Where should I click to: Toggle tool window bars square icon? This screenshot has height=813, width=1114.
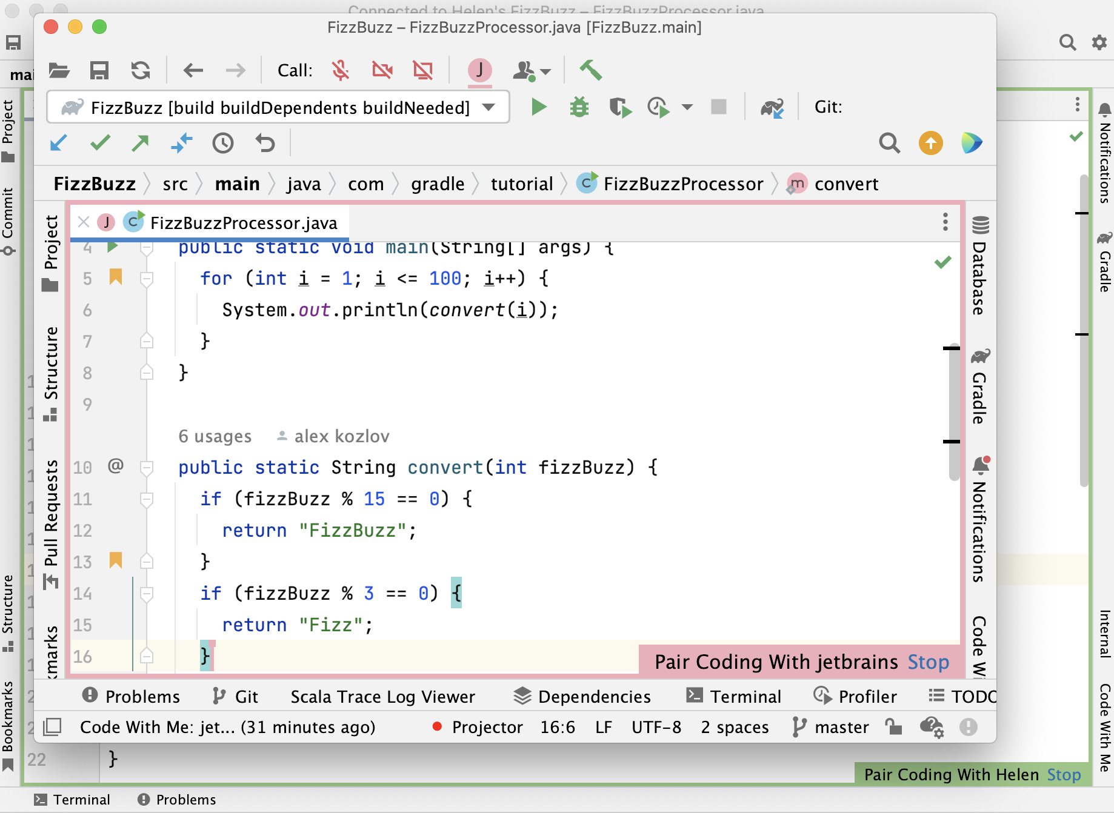(x=53, y=726)
